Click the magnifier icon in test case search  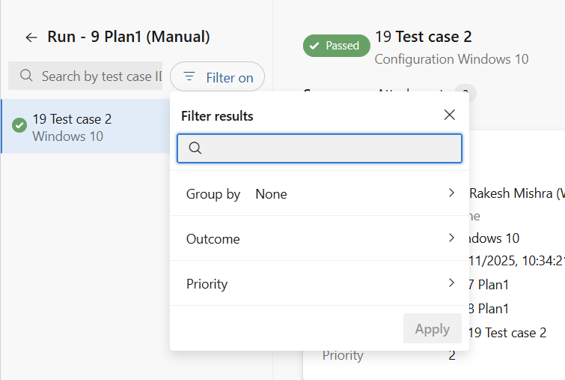(26, 76)
